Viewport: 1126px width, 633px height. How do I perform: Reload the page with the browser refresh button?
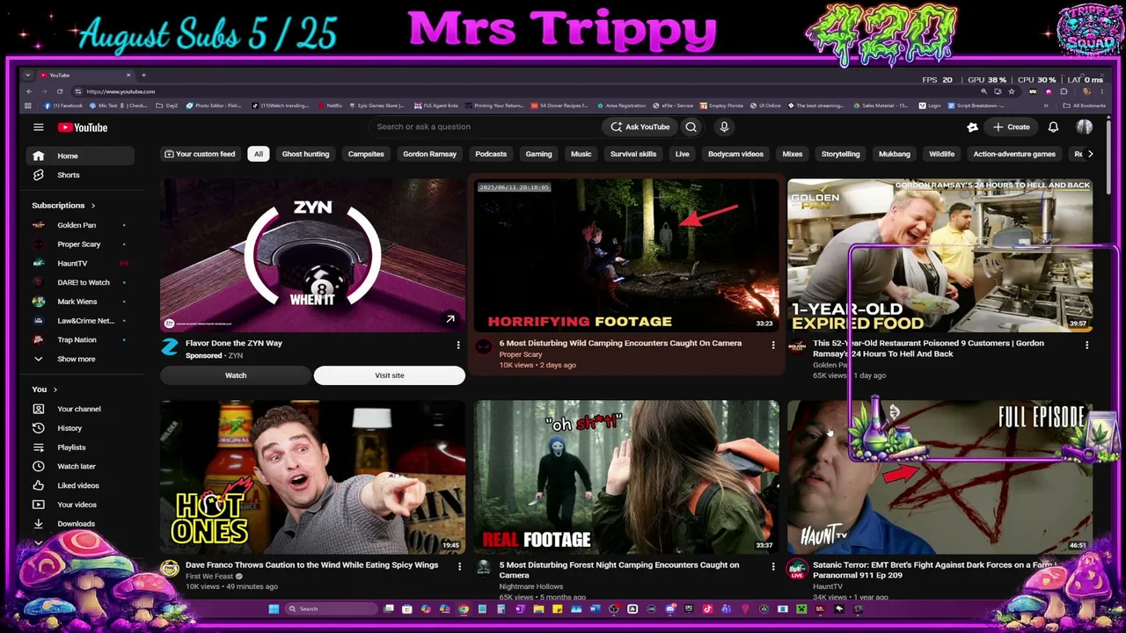pyautogui.click(x=60, y=91)
